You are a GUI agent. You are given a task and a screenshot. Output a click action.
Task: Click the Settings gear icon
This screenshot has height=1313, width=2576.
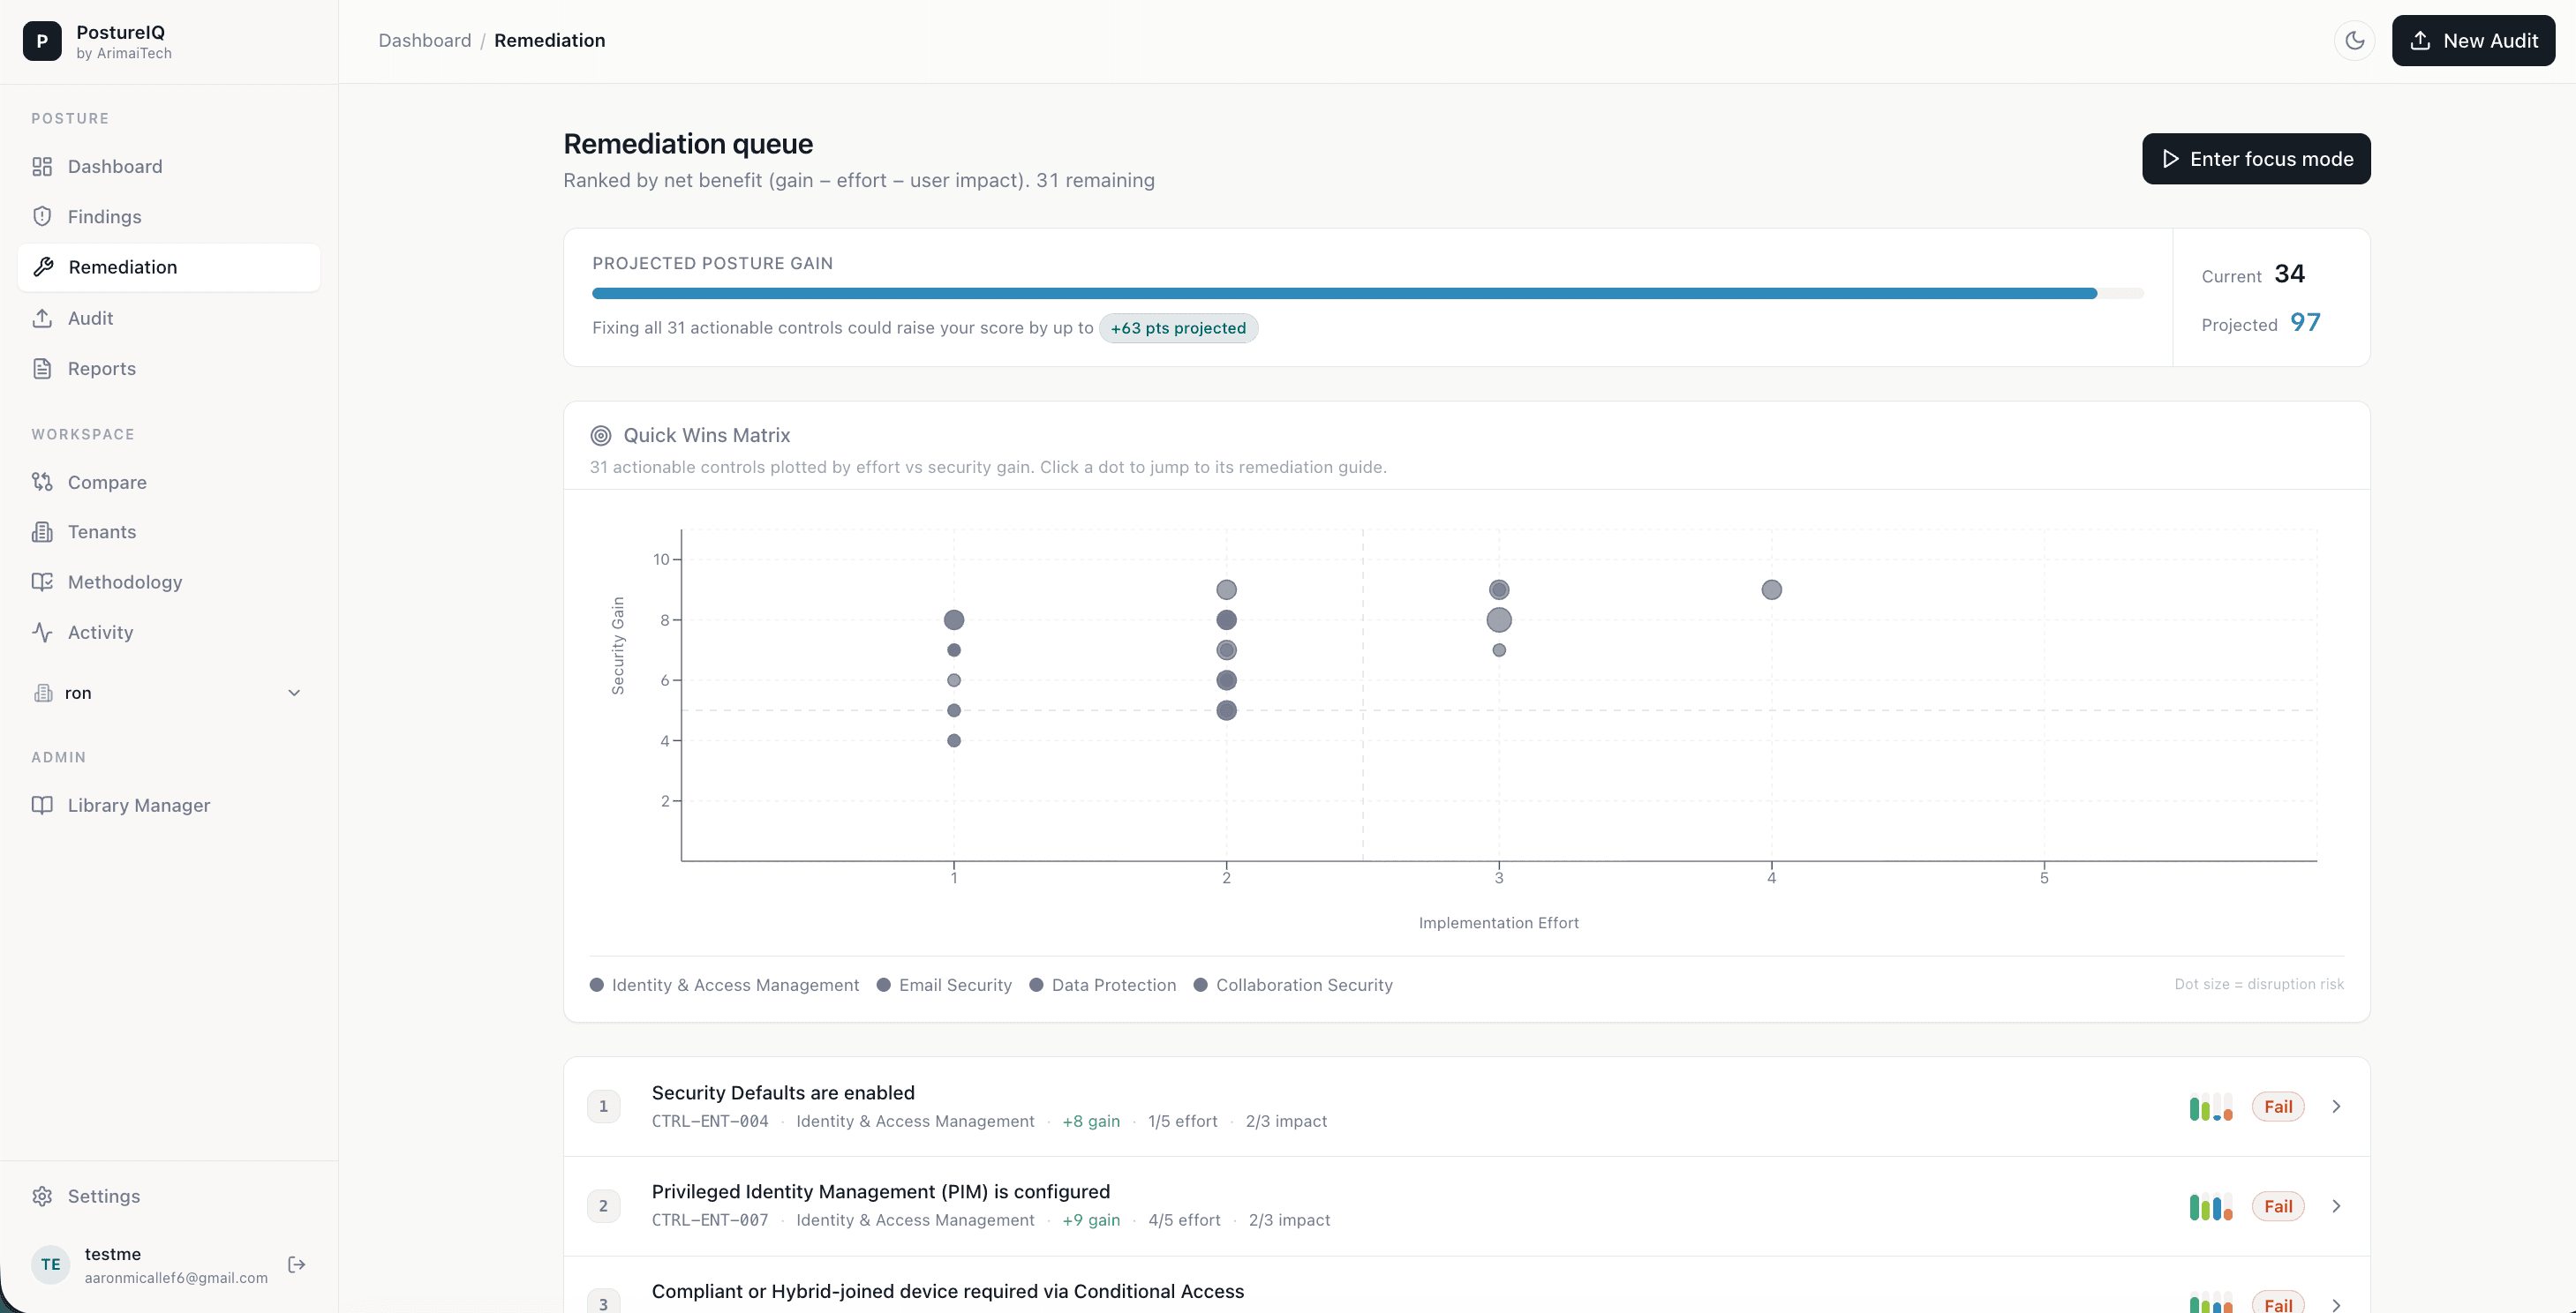point(42,1197)
